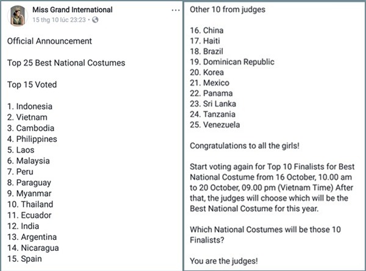
Task: Click the Official Announcement heading text
Action: click(x=49, y=41)
